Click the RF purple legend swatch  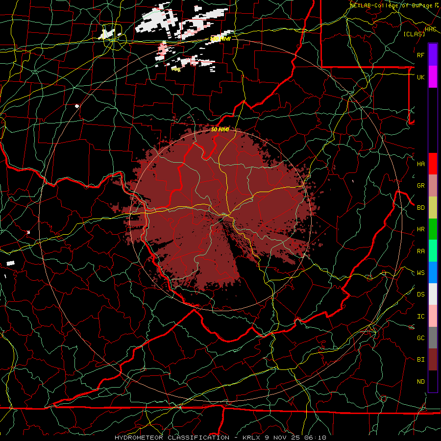coord(433,55)
